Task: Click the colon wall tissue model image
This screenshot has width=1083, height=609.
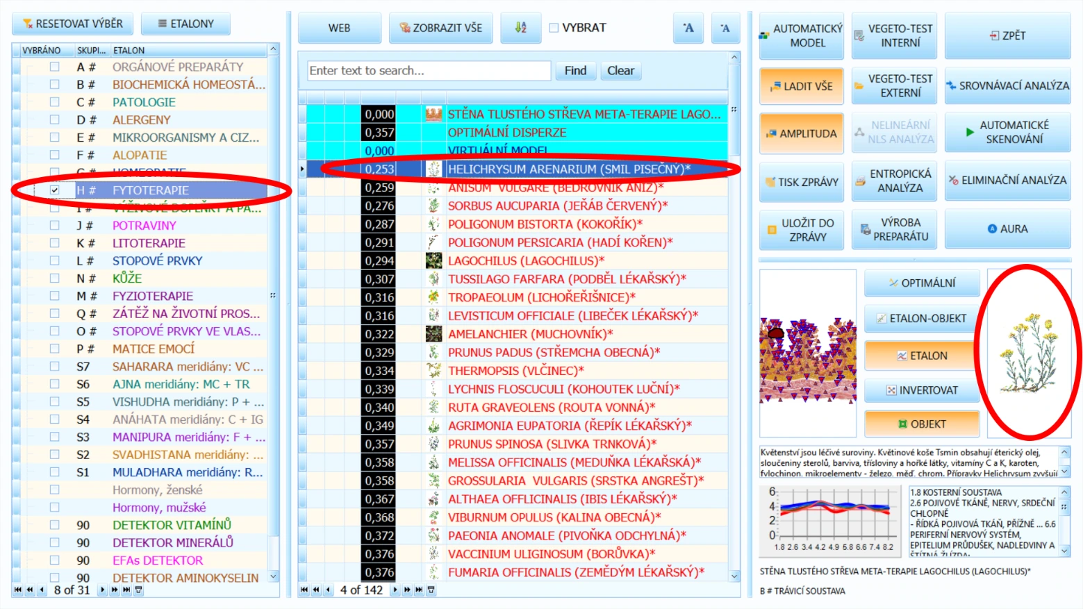Action: point(807,353)
